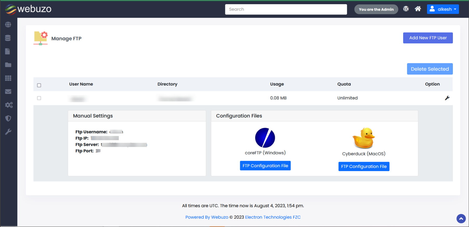Go to home via house icon
Viewport: 469px width, 227px height.
pyautogui.click(x=418, y=9)
